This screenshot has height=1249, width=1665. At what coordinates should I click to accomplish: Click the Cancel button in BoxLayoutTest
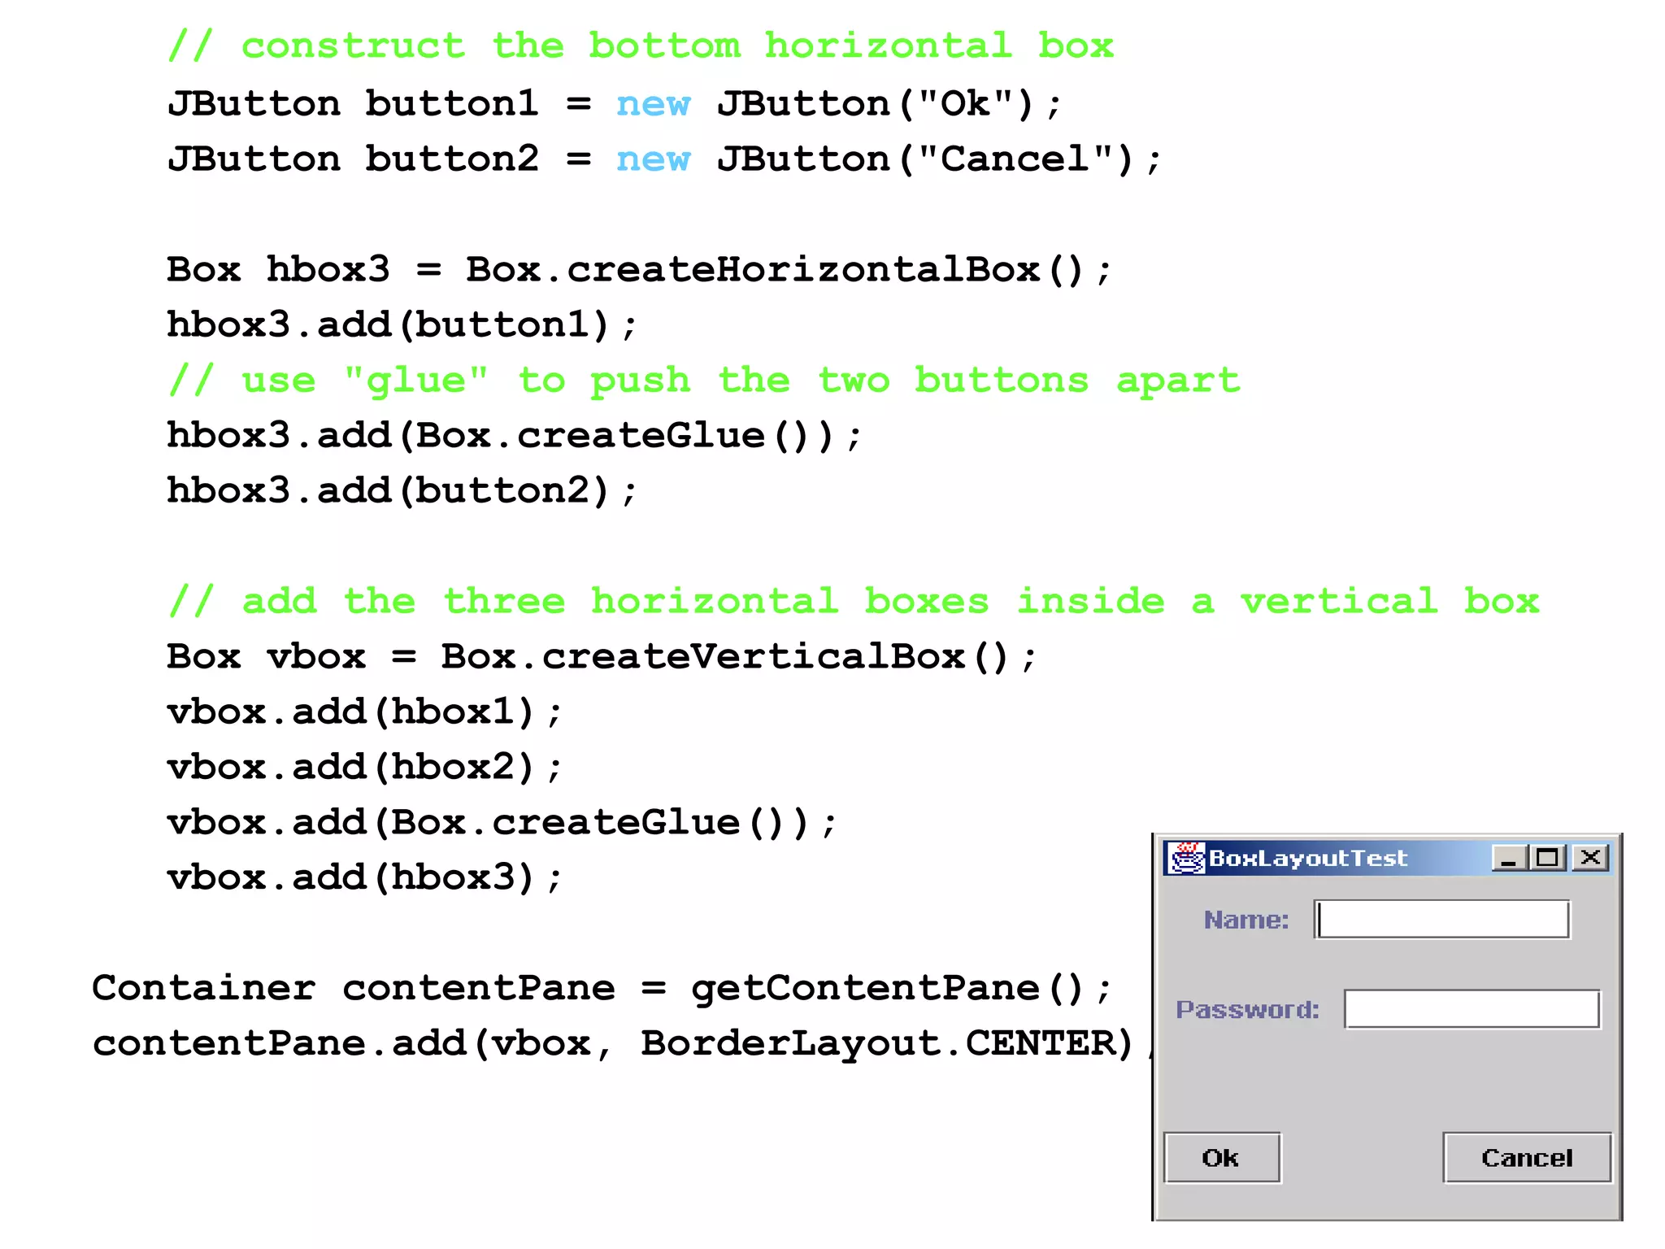(1527, 1157)
